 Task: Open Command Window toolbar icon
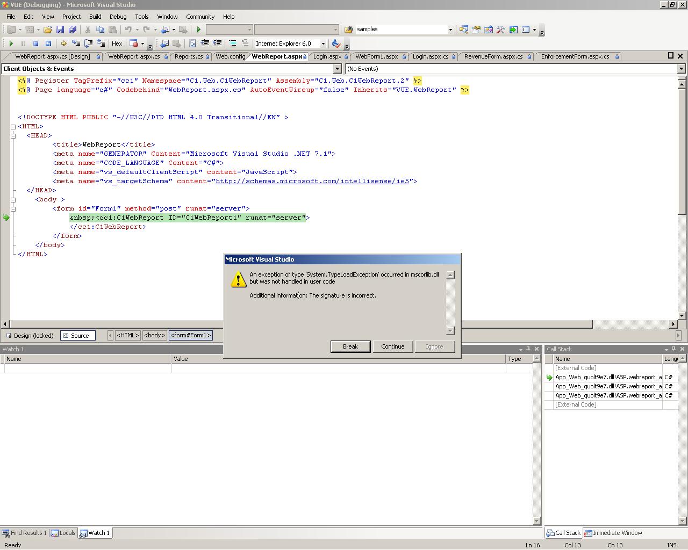(x=526, y=30)
